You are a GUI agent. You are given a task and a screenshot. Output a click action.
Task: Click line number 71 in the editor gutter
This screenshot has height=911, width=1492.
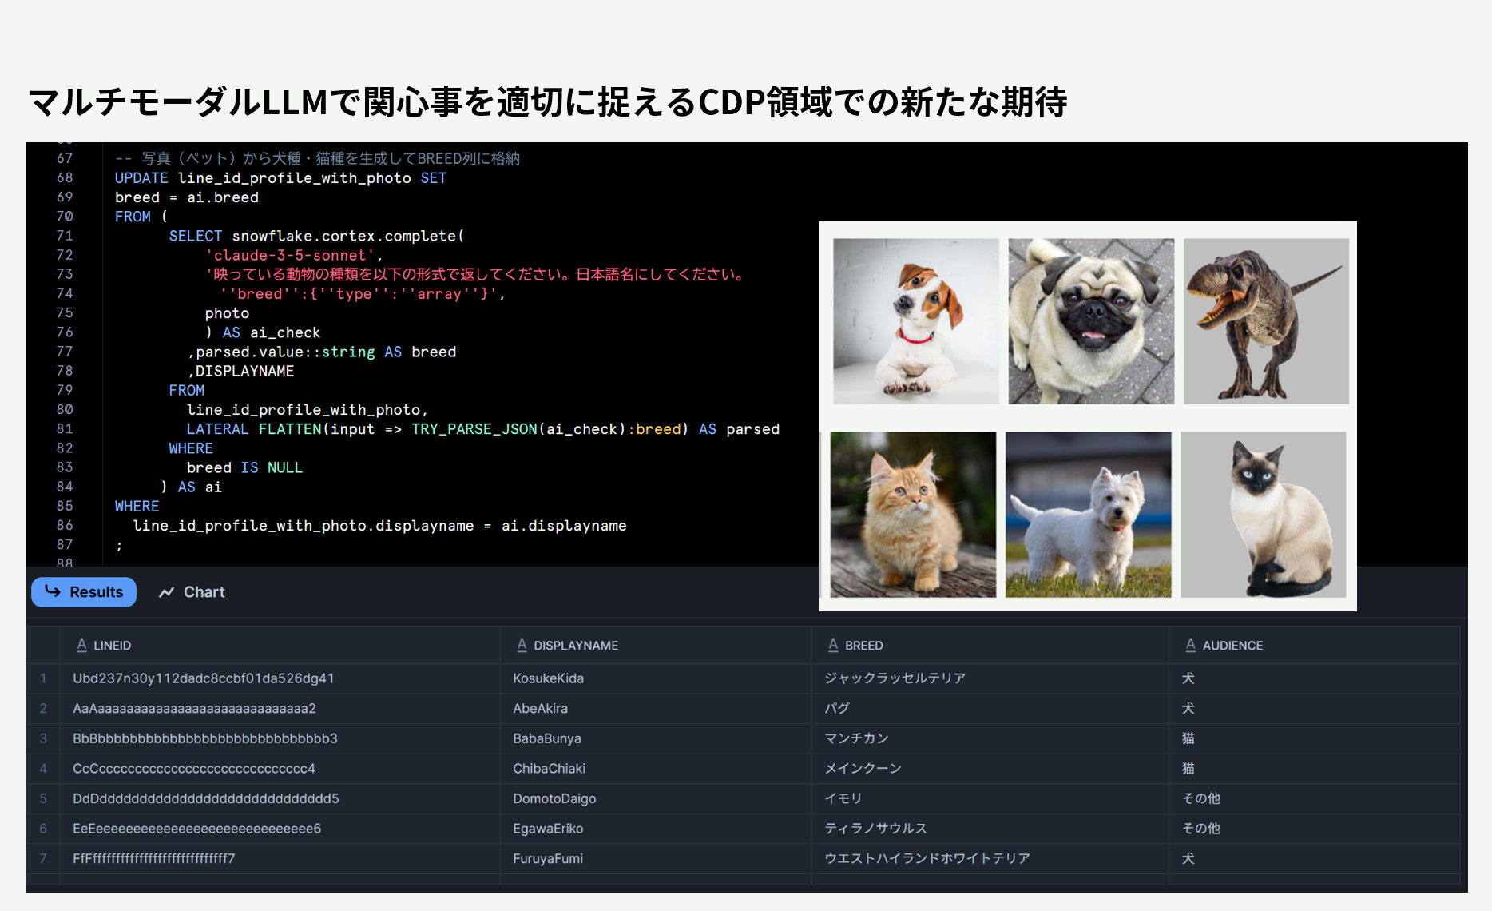[65, 236]
